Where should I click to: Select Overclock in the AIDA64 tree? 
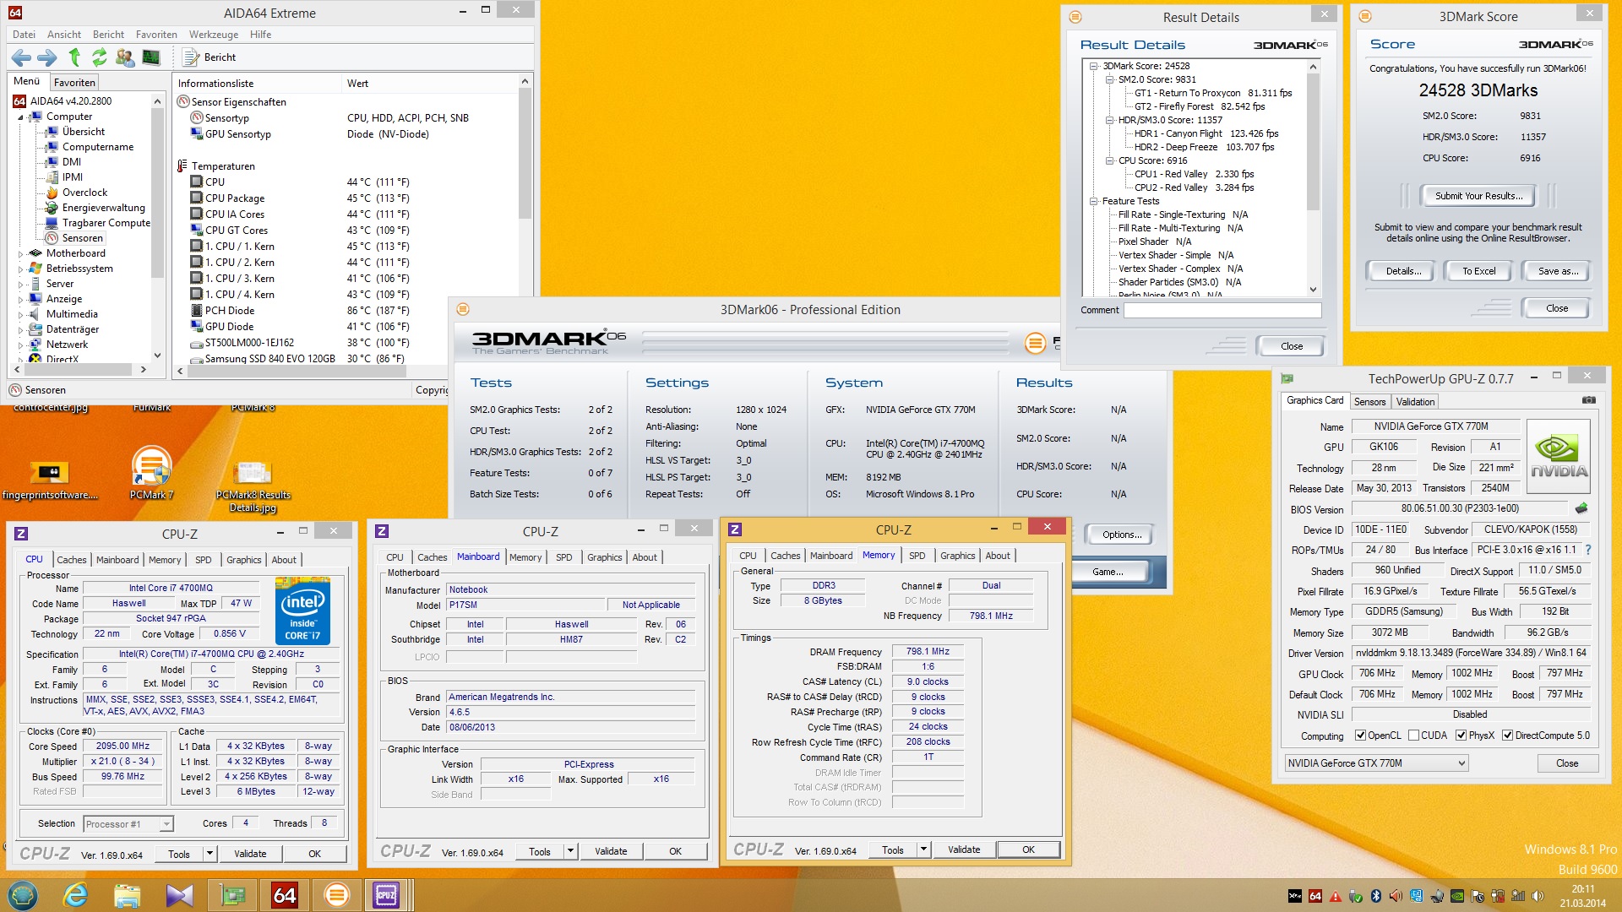click(84, 193)
